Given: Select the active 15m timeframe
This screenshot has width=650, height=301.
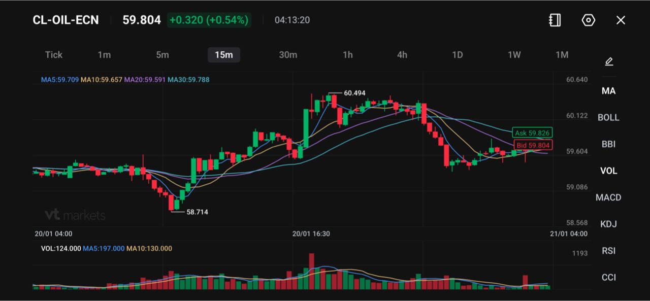Looking at the screenshot, I should click(224, 55).
